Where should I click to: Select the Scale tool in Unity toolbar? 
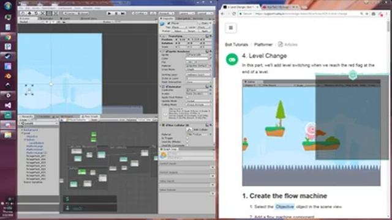(x=43, y=13)
